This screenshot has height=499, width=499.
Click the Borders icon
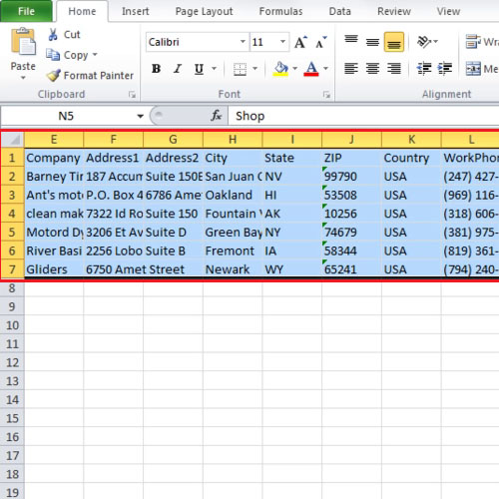[x=240, y=69]
